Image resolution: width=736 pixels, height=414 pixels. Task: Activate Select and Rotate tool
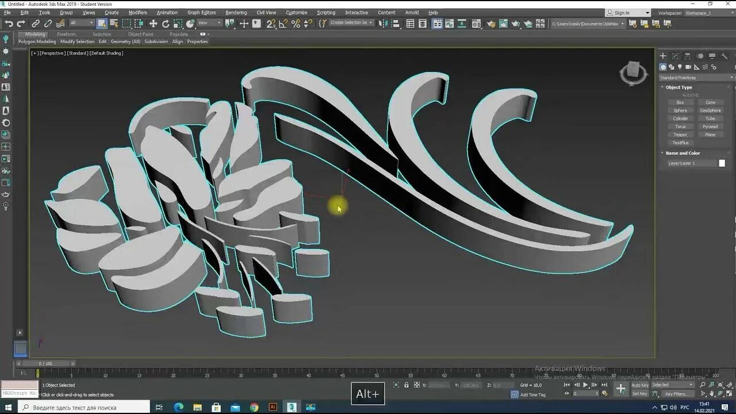coord(166,24)
